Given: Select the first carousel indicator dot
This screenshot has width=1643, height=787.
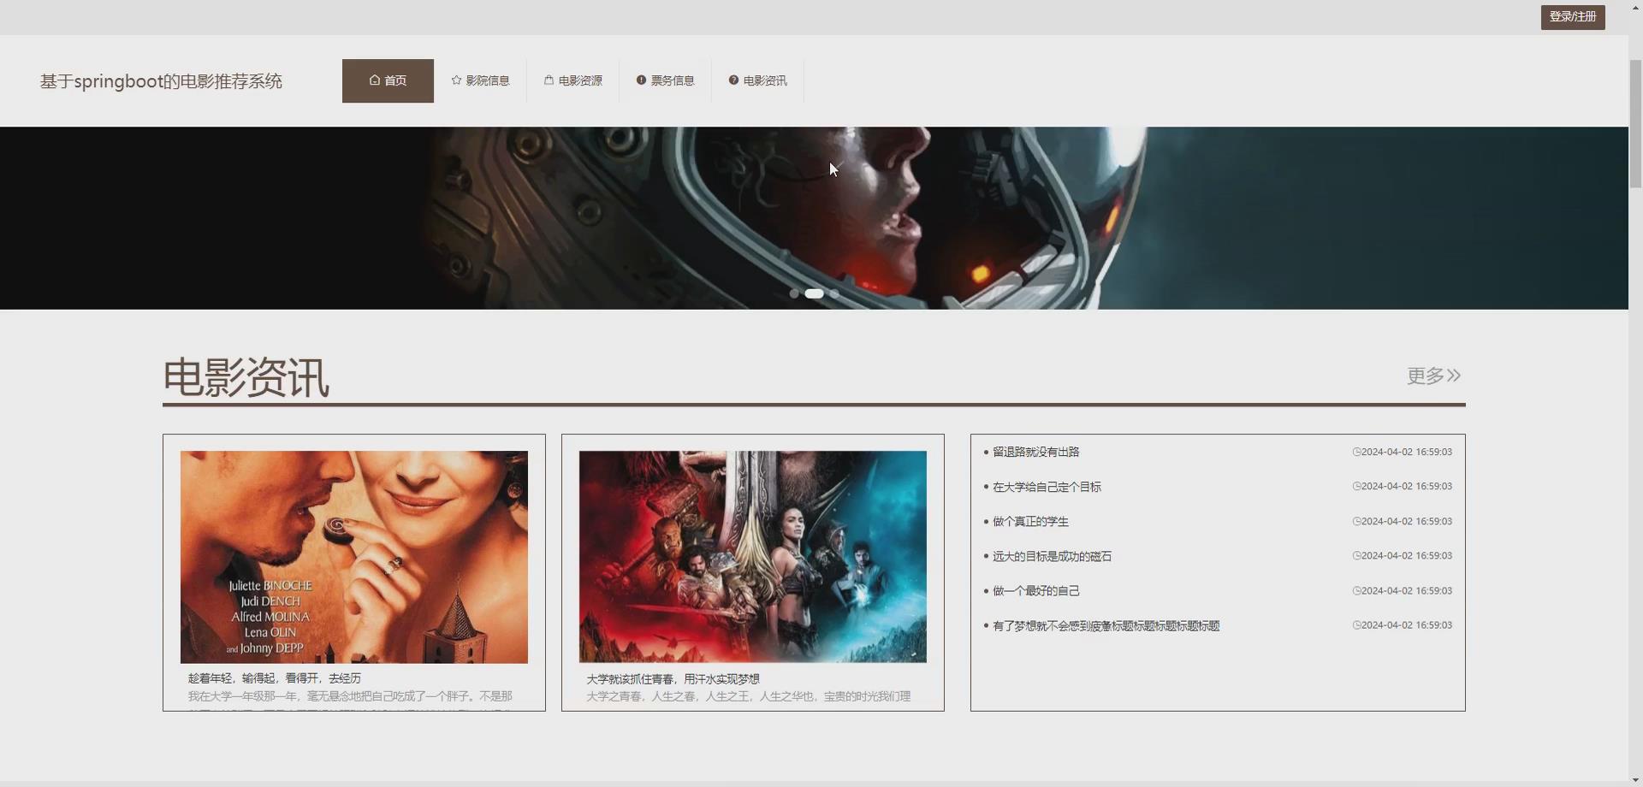Looking at the screenshot, I should (x=795, y=293).
